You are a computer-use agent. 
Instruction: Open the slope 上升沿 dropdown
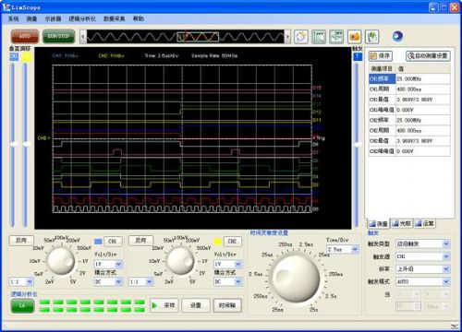click(x=423, y=269)
